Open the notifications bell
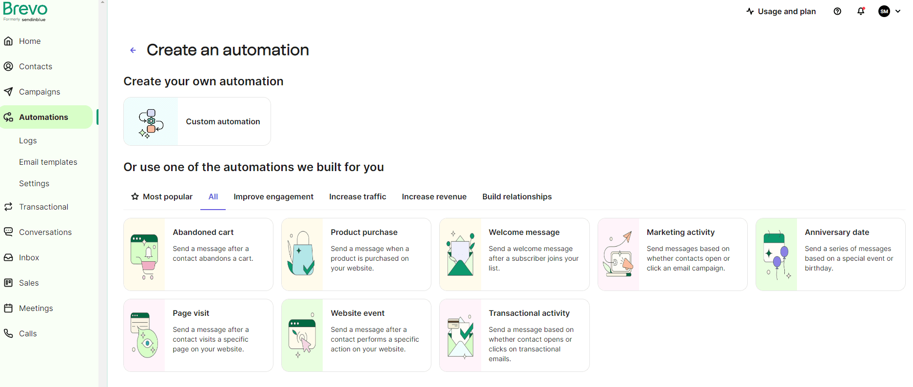This screenshot has height=387, width=913. pos(861,11)
